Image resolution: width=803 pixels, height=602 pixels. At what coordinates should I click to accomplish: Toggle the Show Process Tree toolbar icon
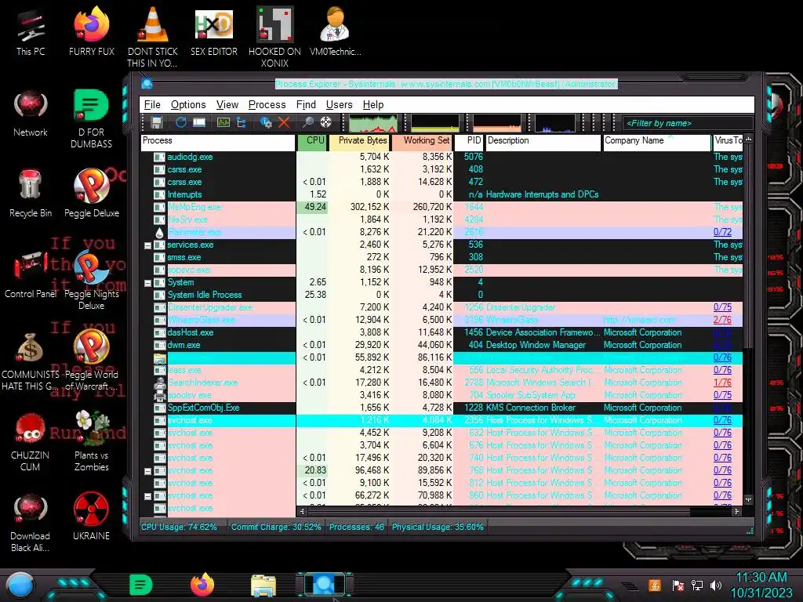[242, 122]
